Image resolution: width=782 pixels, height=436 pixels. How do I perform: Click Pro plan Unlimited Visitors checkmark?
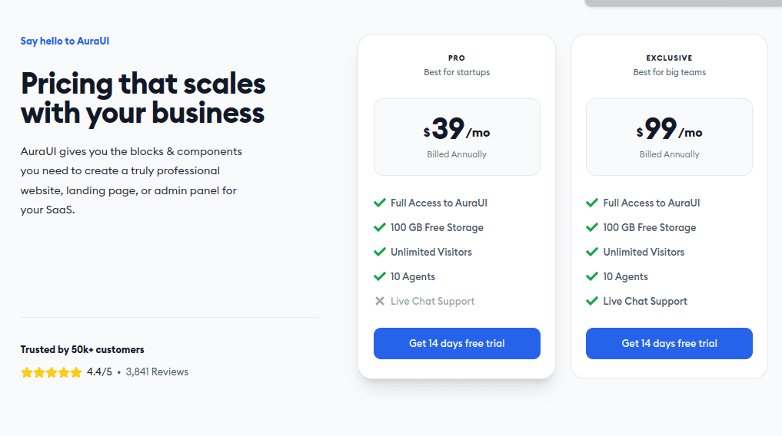pos(380,252)
